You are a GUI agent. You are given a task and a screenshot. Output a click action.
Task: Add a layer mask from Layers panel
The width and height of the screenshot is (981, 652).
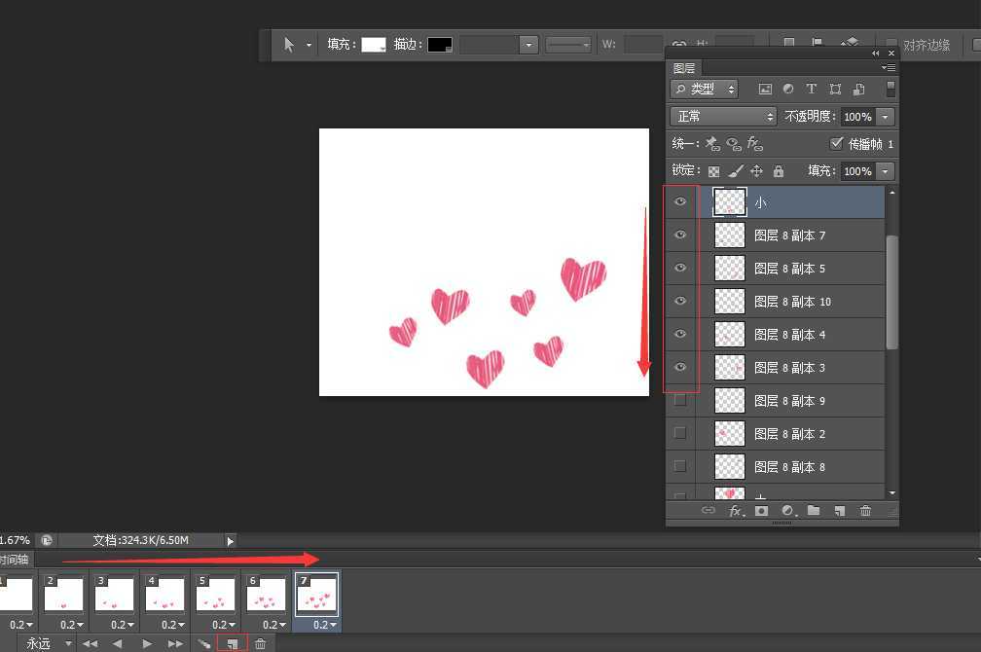click(761, 511)
